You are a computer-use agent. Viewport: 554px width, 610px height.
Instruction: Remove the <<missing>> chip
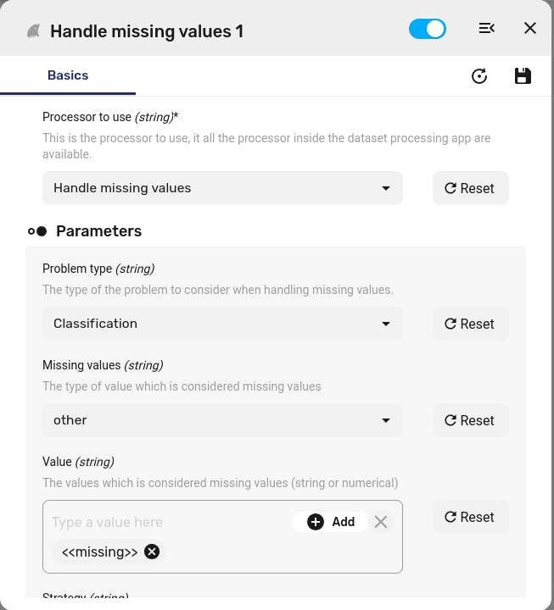(152, 552)
